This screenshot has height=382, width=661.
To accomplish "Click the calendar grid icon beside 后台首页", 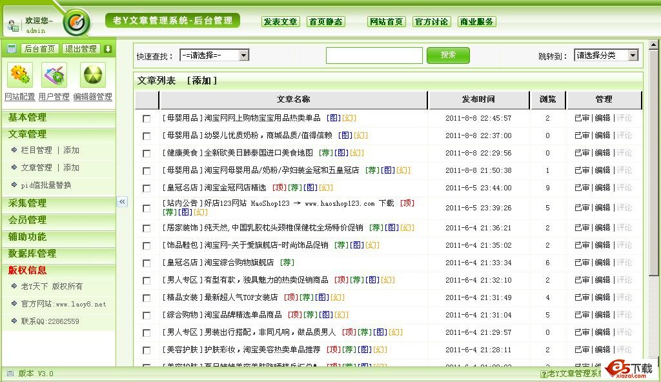I will point(12,49).
